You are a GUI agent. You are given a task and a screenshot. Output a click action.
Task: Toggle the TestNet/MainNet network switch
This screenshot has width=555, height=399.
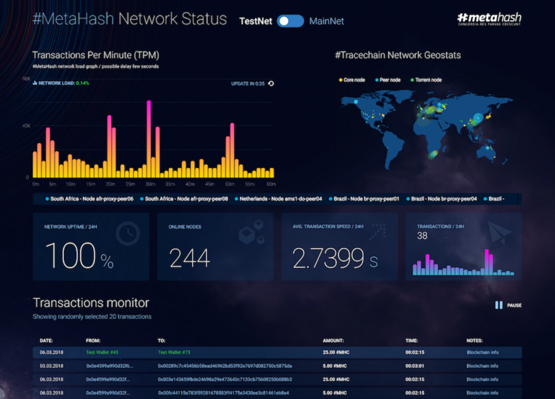click(x=290, y=21)
